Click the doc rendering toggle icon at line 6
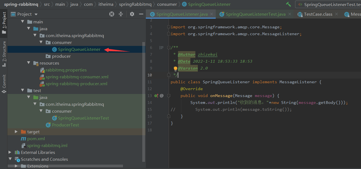Screen dimensions: 361x169 click(162, 48)
